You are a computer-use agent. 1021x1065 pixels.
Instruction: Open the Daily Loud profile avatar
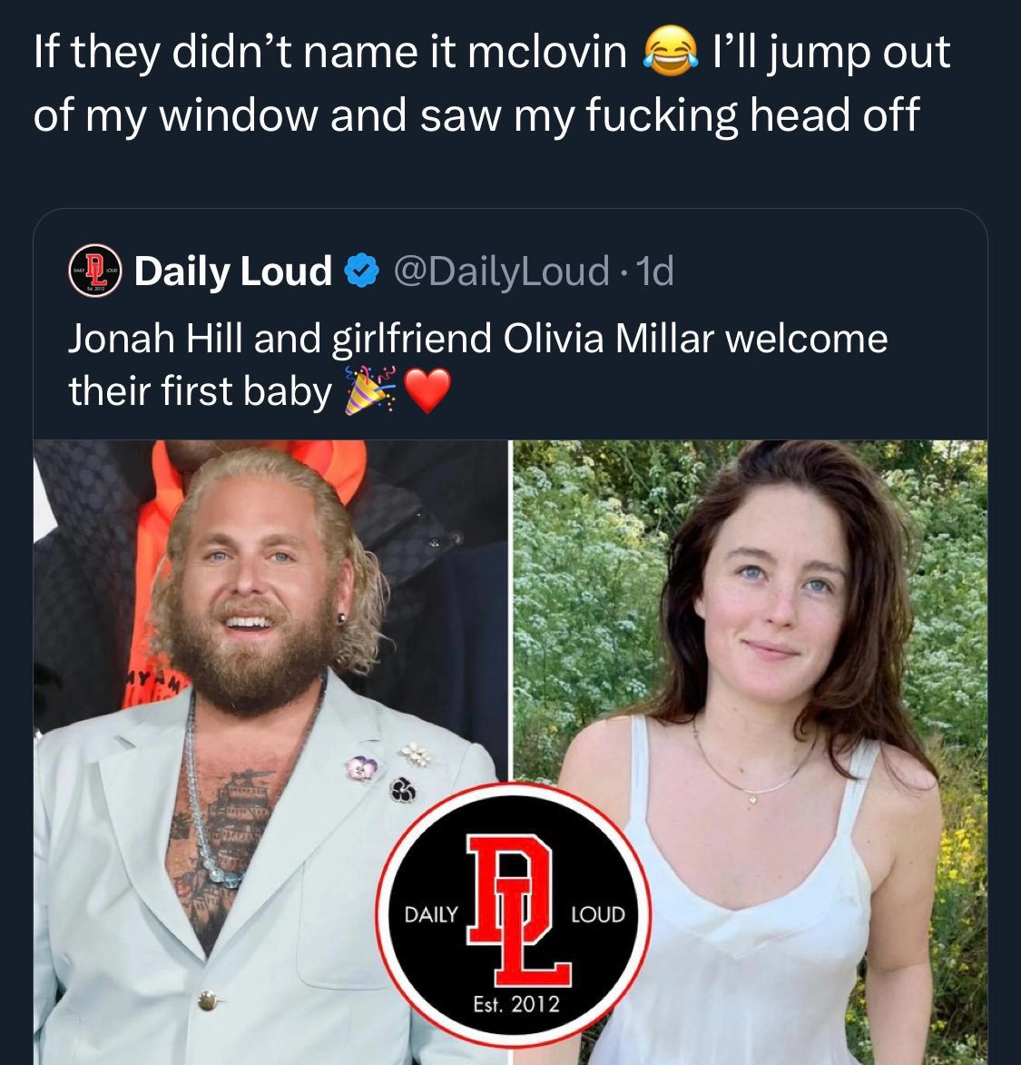coord(95,271)
